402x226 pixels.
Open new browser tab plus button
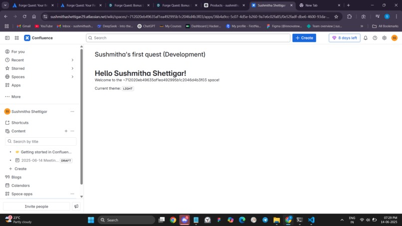click(x=348, y=5)
